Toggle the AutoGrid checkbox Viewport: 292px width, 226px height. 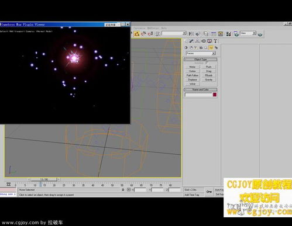pyautogui.click(x=207, y=63)
